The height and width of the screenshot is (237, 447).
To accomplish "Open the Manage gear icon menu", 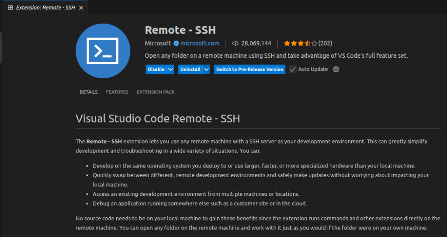I will [x=336, y=69].
